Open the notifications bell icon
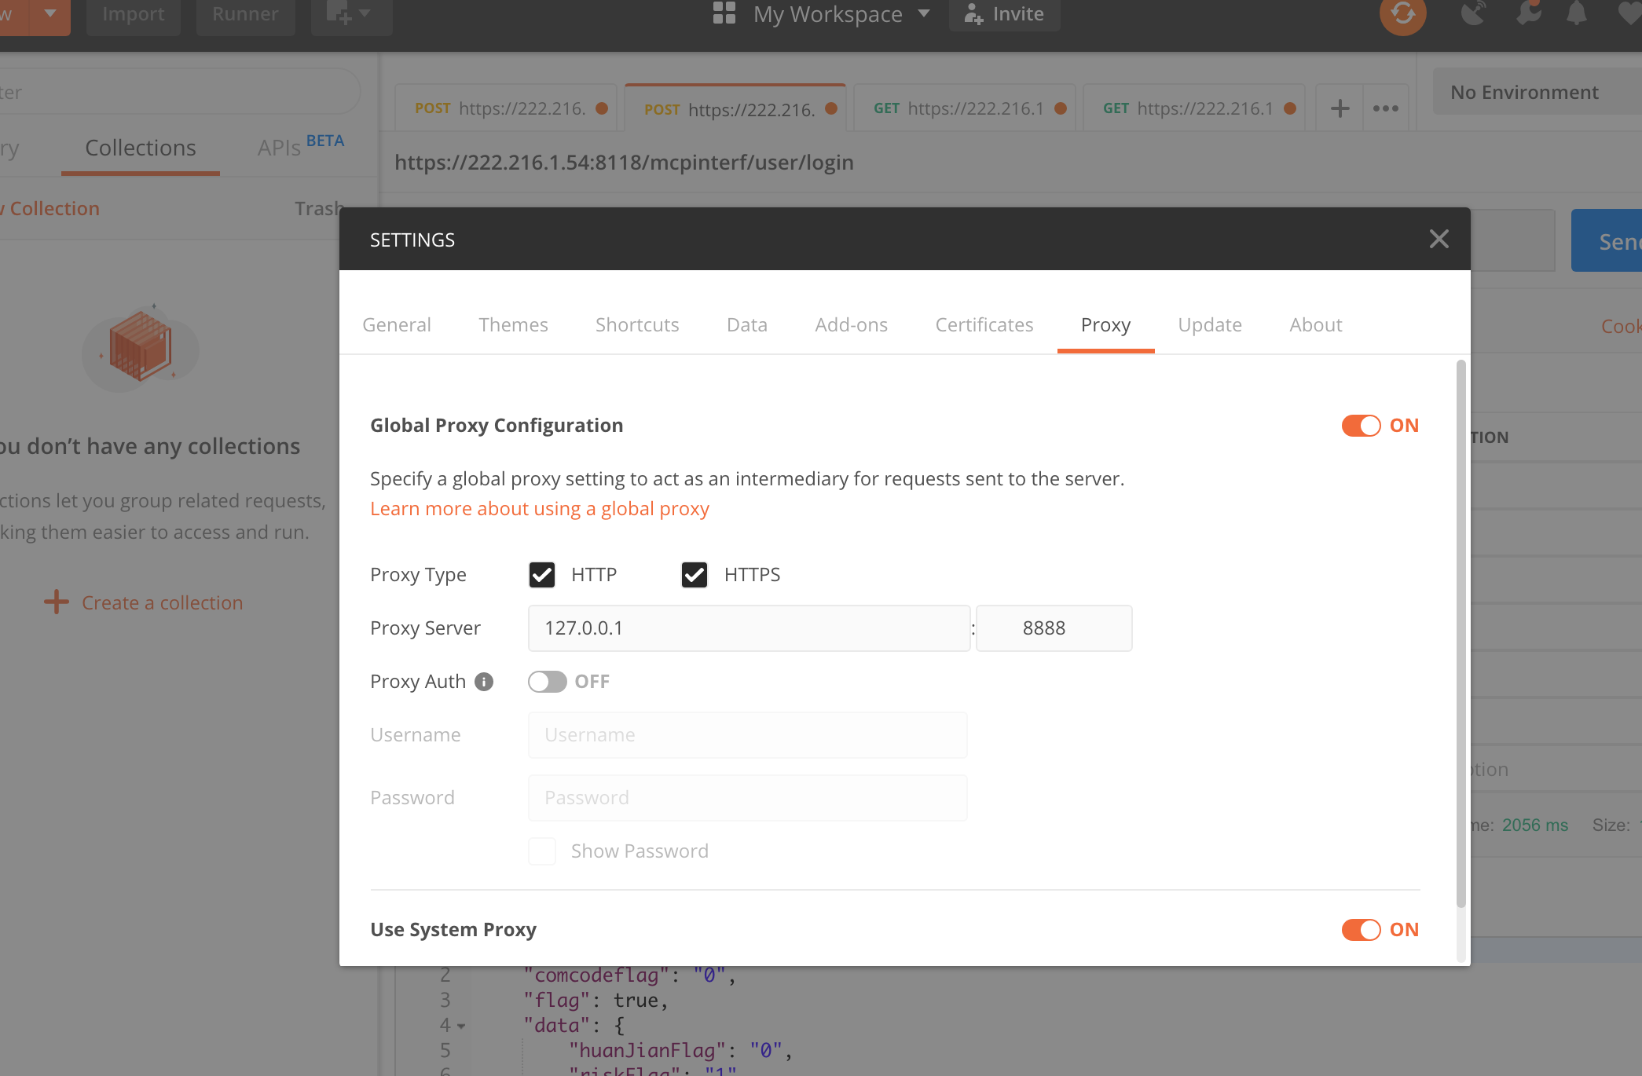This screenshot has height=1076, width=1642. point(1576,13)
